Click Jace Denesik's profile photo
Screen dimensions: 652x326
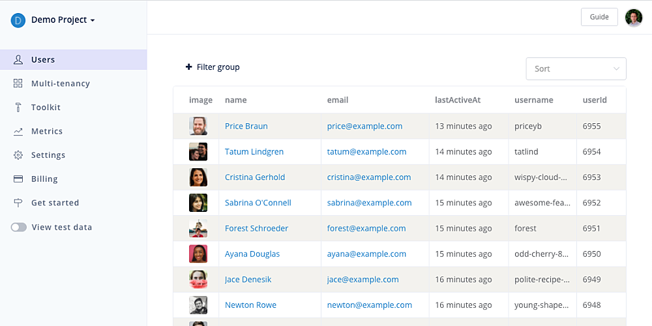[198, 280]
